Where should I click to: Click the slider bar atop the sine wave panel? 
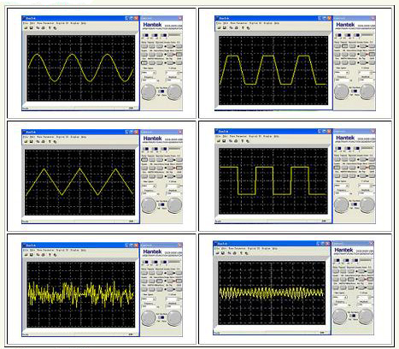[175, 35]
